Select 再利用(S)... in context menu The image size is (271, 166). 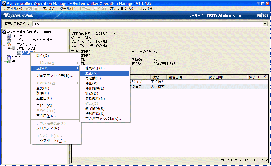pyautogui.click(x=55, y=116)
